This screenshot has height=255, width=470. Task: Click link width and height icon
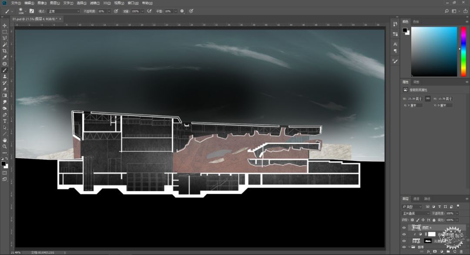(428, 99)
